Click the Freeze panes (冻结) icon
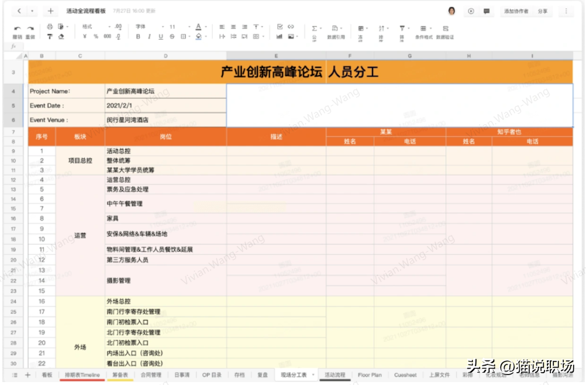586x385 pixels. pyautogui.click(x=360, y=29)
